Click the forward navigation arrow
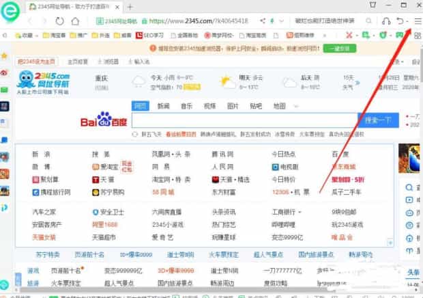The height and width of the screenshot is (298, 423). pyautogui.click(x=44, y=21)
